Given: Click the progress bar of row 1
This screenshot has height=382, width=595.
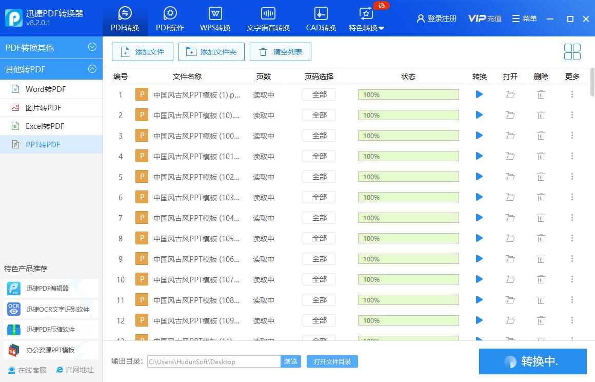Looking at the screenshot, I should (x=408, y=94).
